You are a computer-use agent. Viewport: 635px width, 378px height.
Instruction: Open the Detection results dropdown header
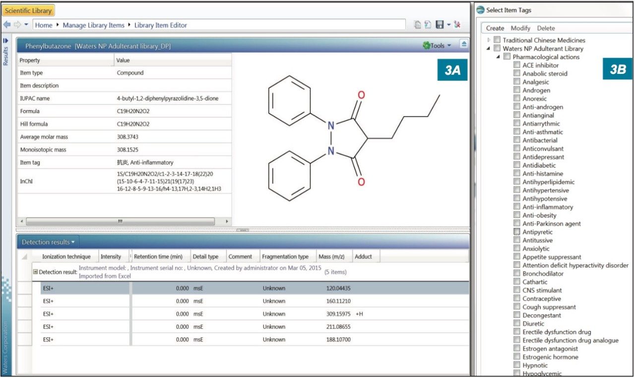48,242
